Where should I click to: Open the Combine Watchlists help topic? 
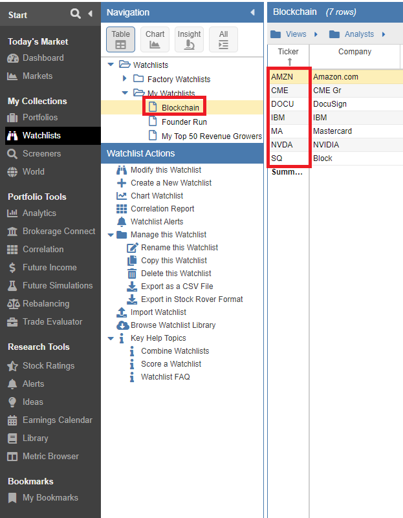[x=175, y=351]
